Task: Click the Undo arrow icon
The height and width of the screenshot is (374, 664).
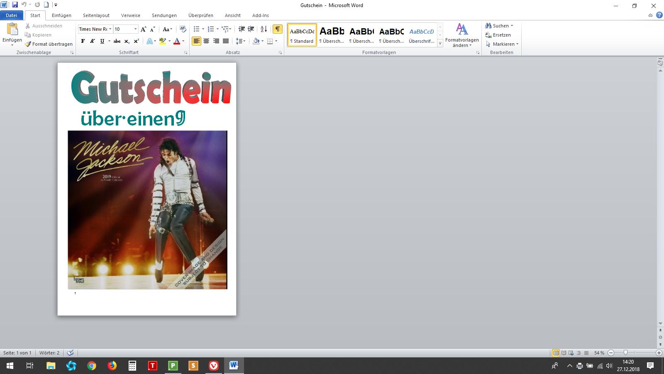Action: coord(24,5)
